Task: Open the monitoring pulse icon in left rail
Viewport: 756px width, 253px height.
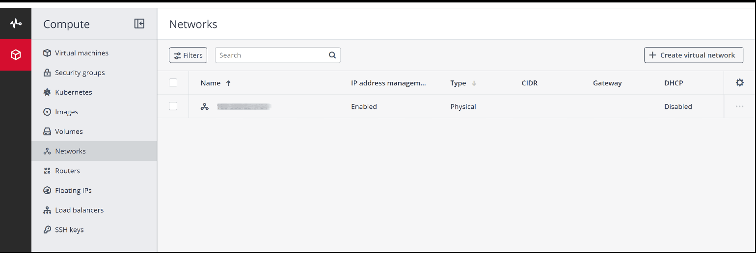Action: click(x=16, y=24)
